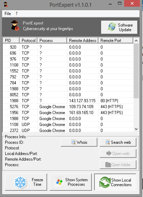Screen dimensions: 143x197
Task: Open the File menu
Action: coord(8,13)
